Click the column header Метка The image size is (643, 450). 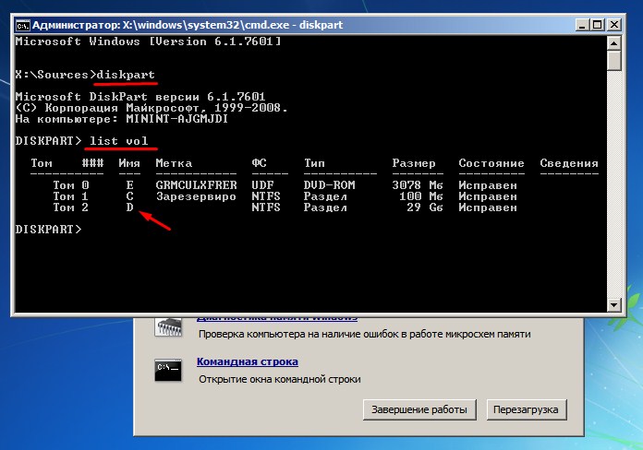click(x=174, y=163)
